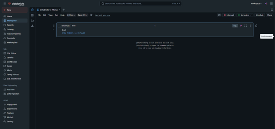Toggle the Tabs: ON setting

point(83,15)
